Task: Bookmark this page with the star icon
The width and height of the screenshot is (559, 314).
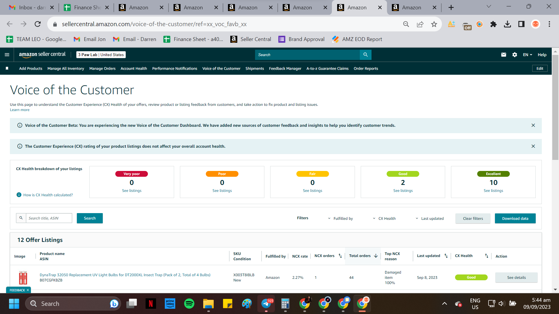Action: pyautogui.click(x=434, y=24)
